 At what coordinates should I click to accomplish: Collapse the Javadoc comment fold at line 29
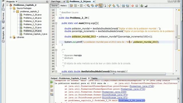(x=56, y=50)
